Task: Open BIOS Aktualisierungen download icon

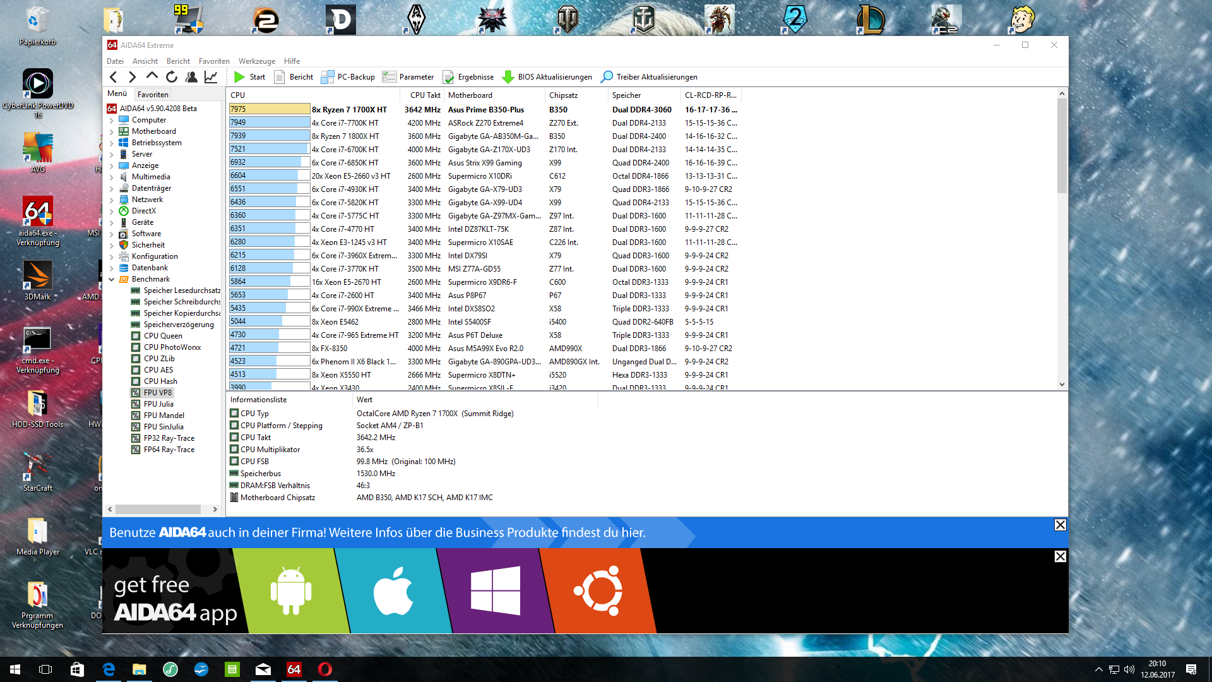Action: click(x=508, y=77)
